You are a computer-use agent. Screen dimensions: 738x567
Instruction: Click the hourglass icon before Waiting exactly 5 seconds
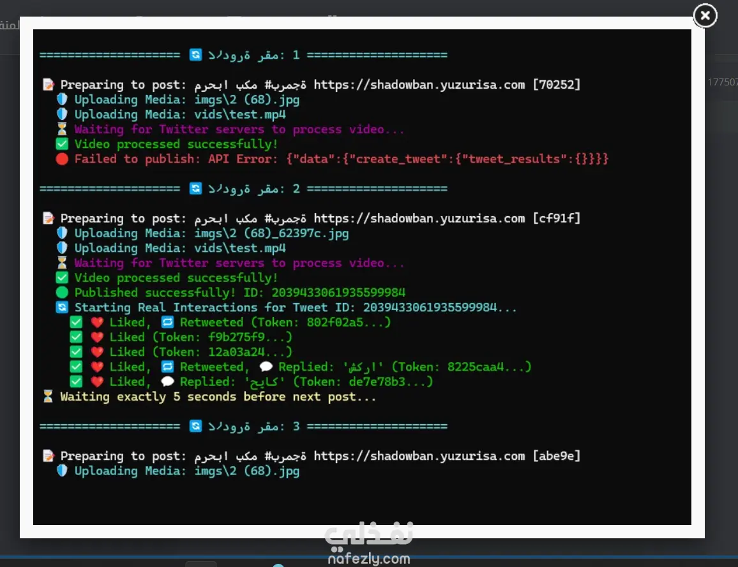click(48, 396)
